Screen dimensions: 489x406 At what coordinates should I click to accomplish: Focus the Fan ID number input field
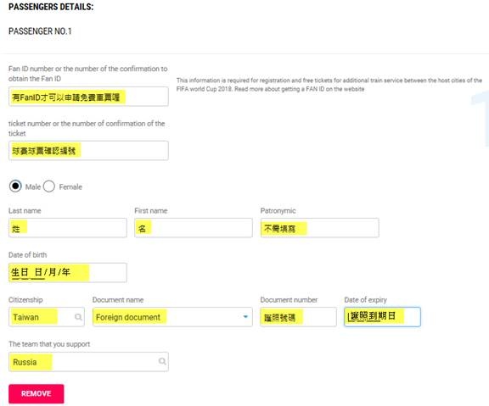[88, 97]
